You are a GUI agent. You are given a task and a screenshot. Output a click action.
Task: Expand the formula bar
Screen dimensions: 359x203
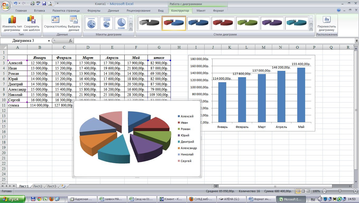(x=357, y=41)
